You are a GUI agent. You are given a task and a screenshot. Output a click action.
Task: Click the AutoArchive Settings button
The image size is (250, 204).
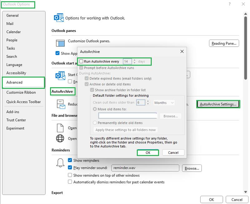click(218, 104)
